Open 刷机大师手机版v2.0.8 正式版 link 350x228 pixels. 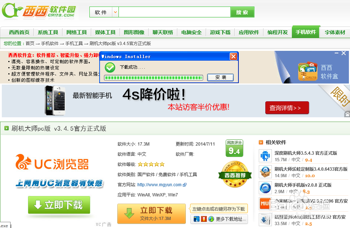[303, 185]
